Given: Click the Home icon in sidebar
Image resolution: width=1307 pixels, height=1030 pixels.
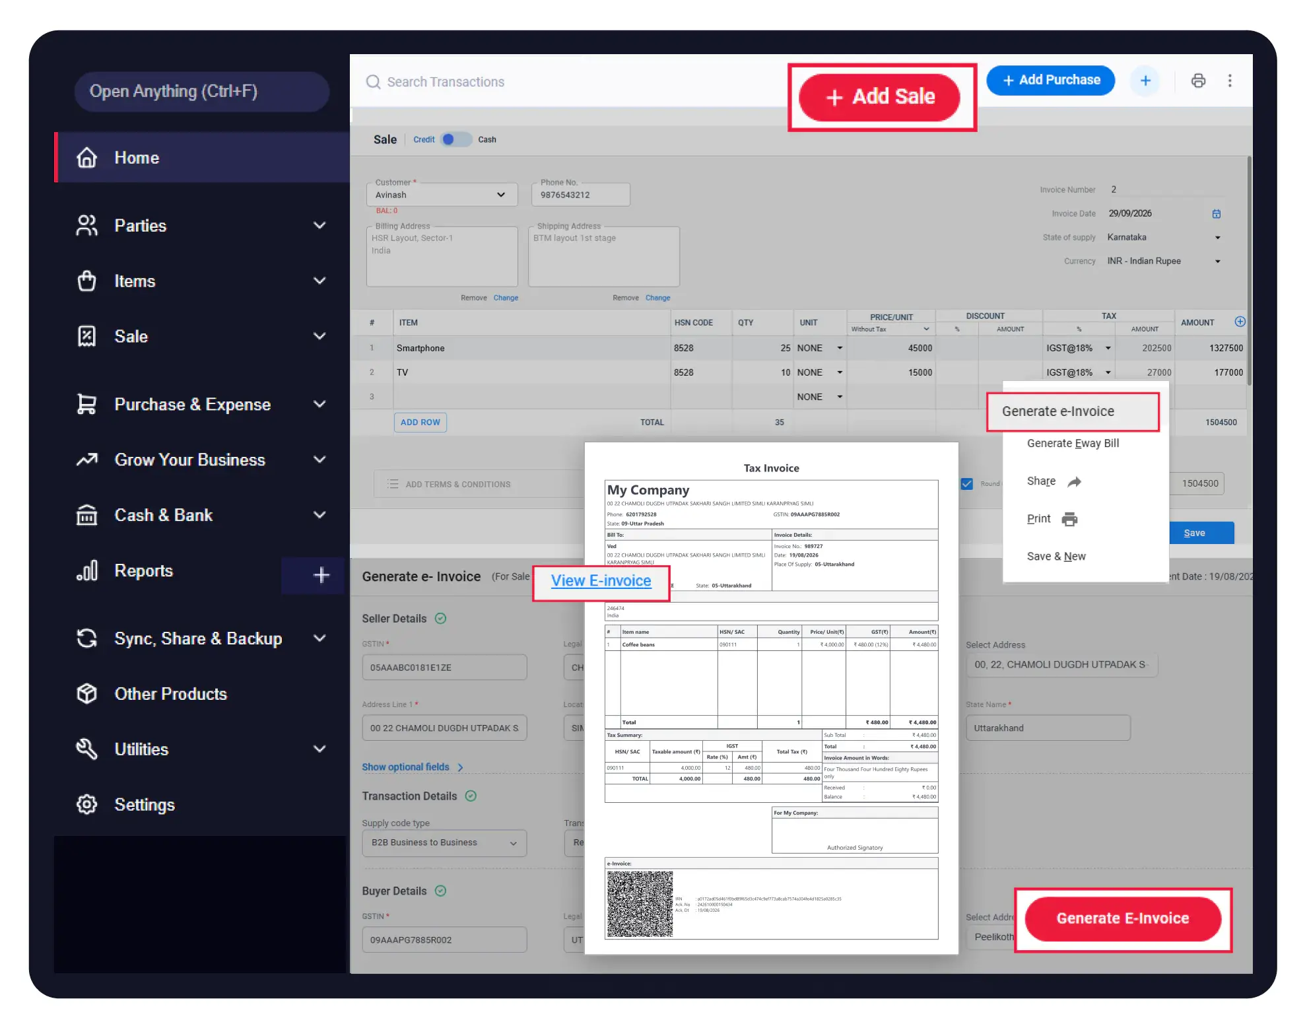Looking at the screenshot, I should point(87,158).
